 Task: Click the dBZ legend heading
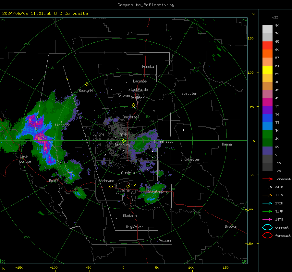tap(275, 17)
